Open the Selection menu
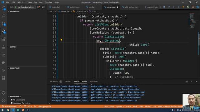The image size is (200, 112). [21, 2]
